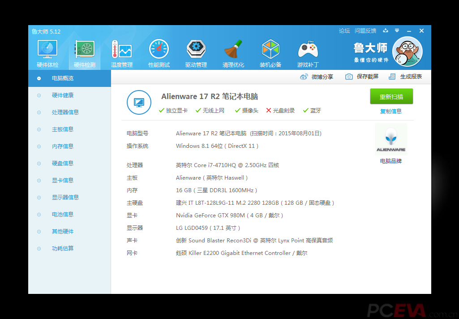Open the 问题反馈 feedback link
This screenshot has height=319, width=459.
click(365, 31)
